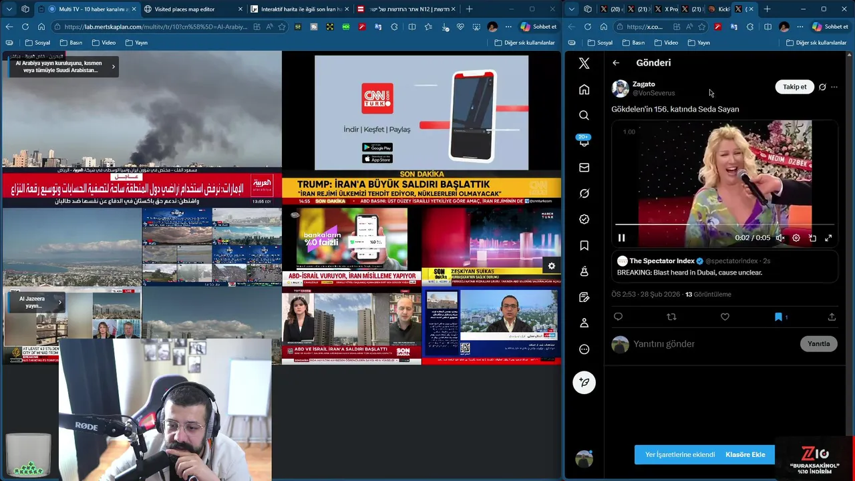855x481 pixels.
Task: Close the Multi TV tab
Action: (134, 9)
